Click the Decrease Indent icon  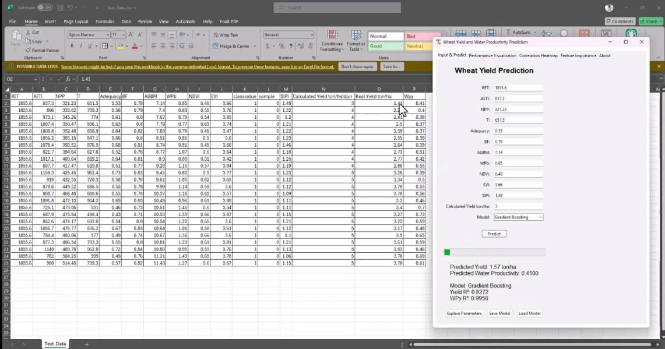pos(182,46)
